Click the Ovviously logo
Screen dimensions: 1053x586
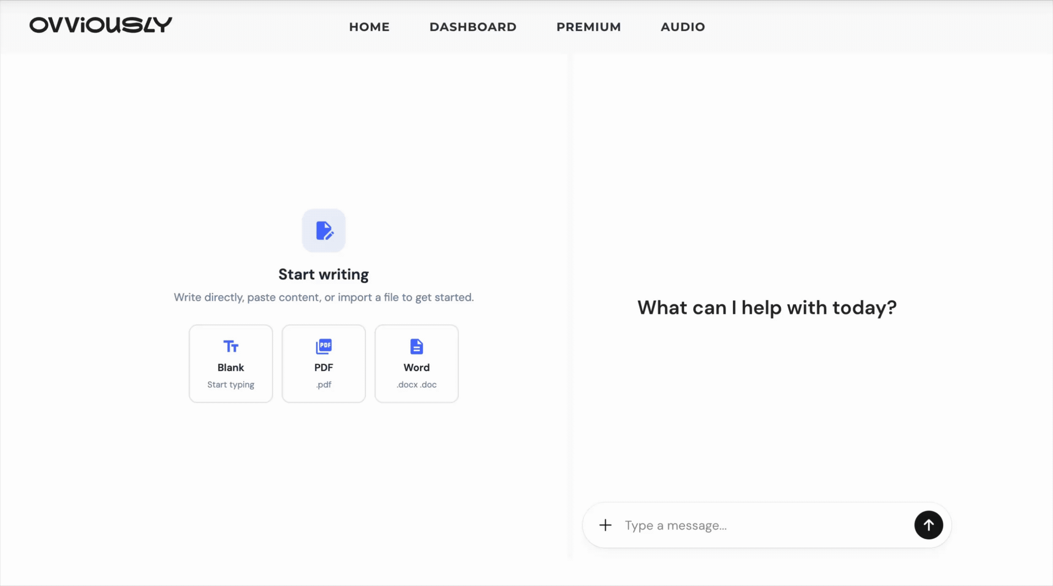click(x=100, y=25)
